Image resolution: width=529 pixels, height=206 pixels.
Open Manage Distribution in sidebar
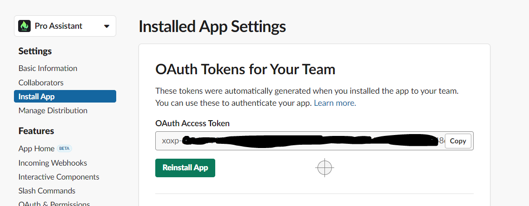click(53, 110)
